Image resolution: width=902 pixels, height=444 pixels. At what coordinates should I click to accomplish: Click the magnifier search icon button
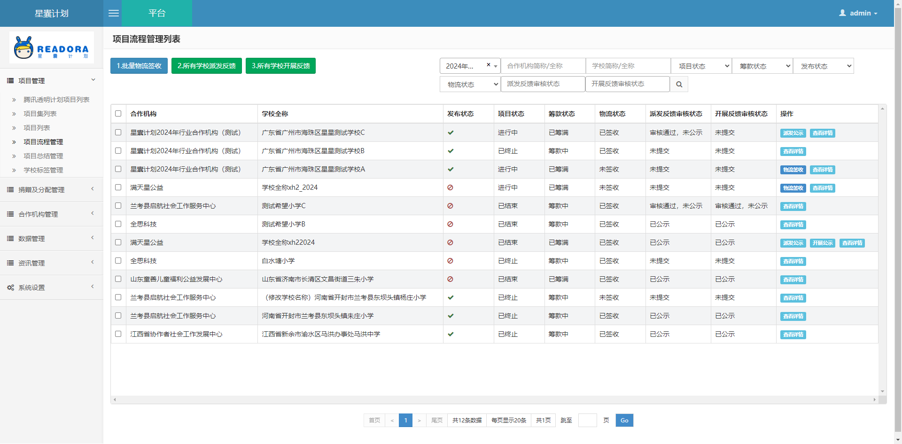(679, 85)
